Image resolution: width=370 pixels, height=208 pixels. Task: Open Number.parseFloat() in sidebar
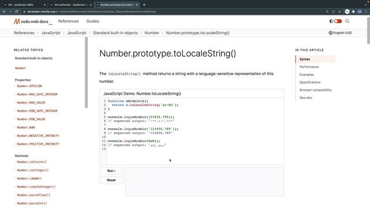(34, 195)
